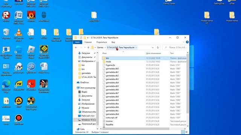Switch to details view layout toggle
This screenshot has width=241, height=135.
pyautogui.click(x=183, y=132)
